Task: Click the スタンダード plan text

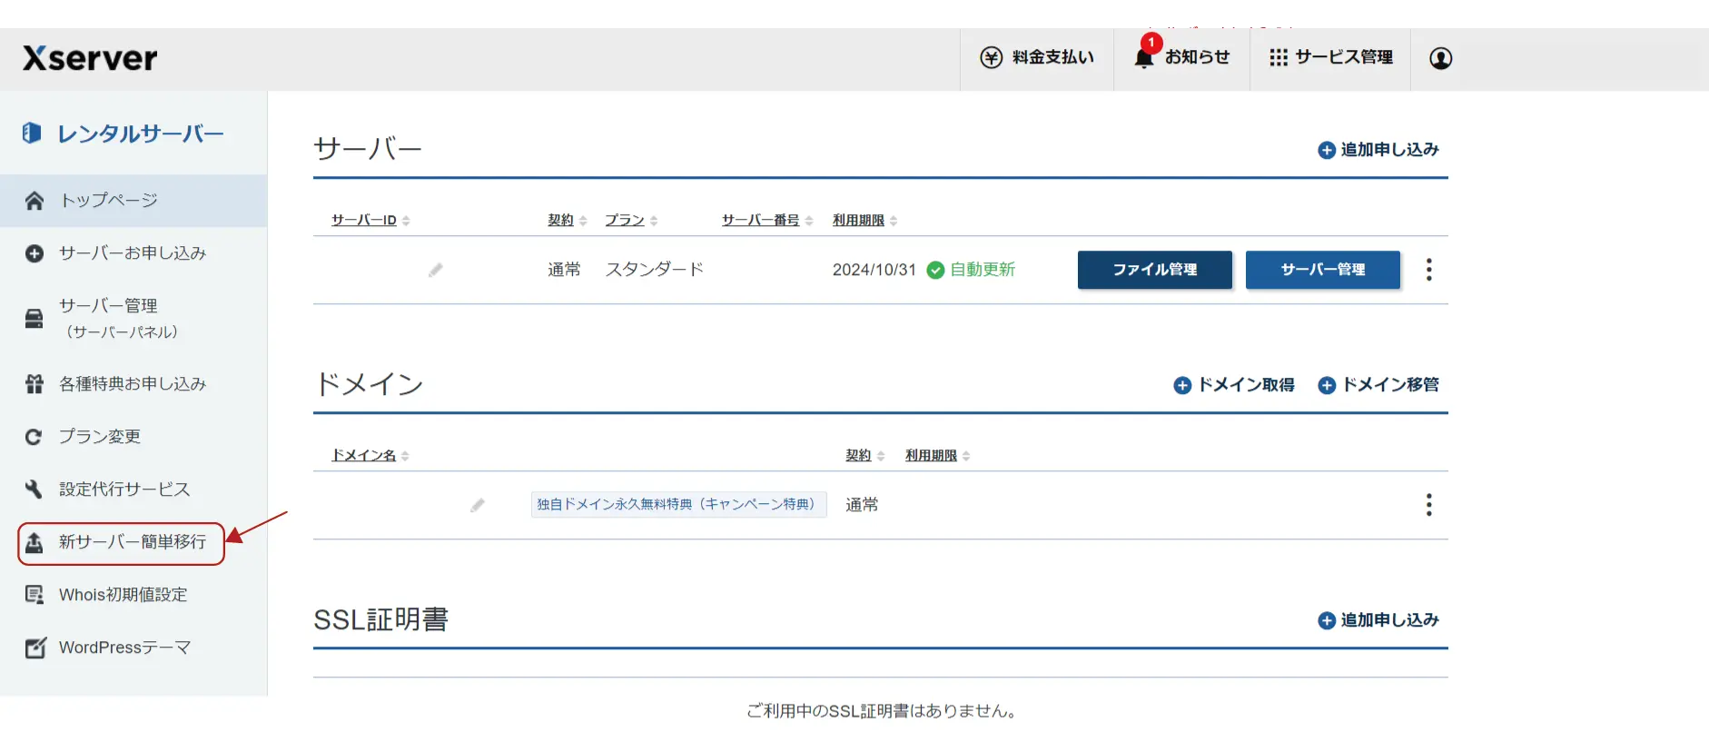Action: pyautogui.click(x=655, y=270)
